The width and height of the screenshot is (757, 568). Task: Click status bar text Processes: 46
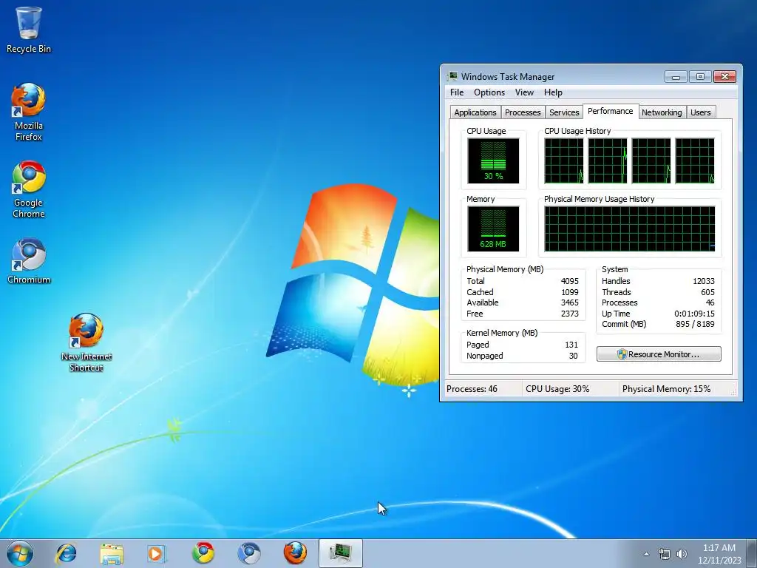472,389
